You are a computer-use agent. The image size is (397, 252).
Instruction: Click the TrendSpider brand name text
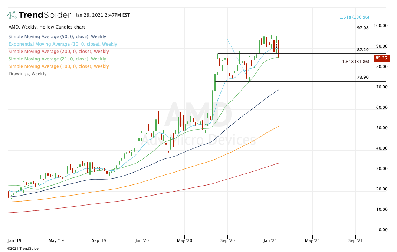pyautogui.click(x=45, y=15)
